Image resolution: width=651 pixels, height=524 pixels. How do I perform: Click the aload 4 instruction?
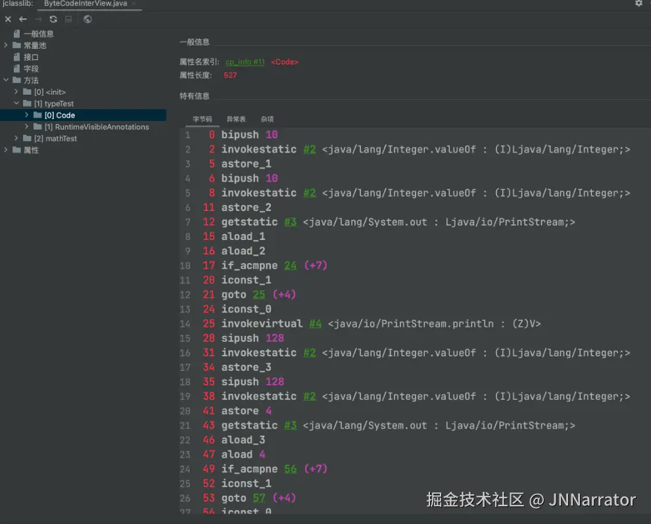pyautogui.click(x=243, y=454)
